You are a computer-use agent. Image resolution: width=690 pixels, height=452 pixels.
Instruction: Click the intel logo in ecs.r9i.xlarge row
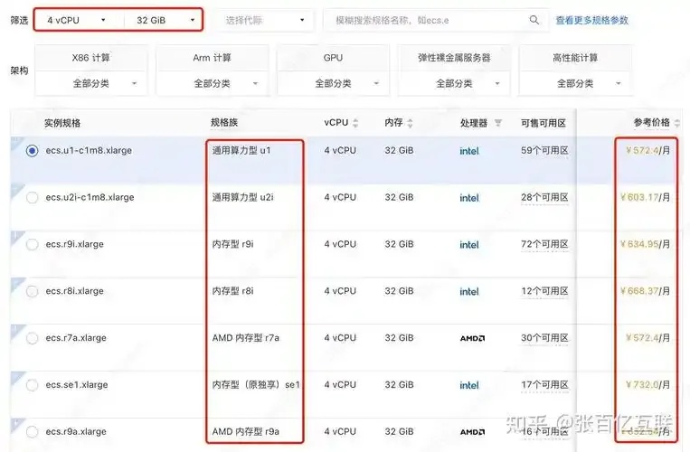tap(469, 244)
